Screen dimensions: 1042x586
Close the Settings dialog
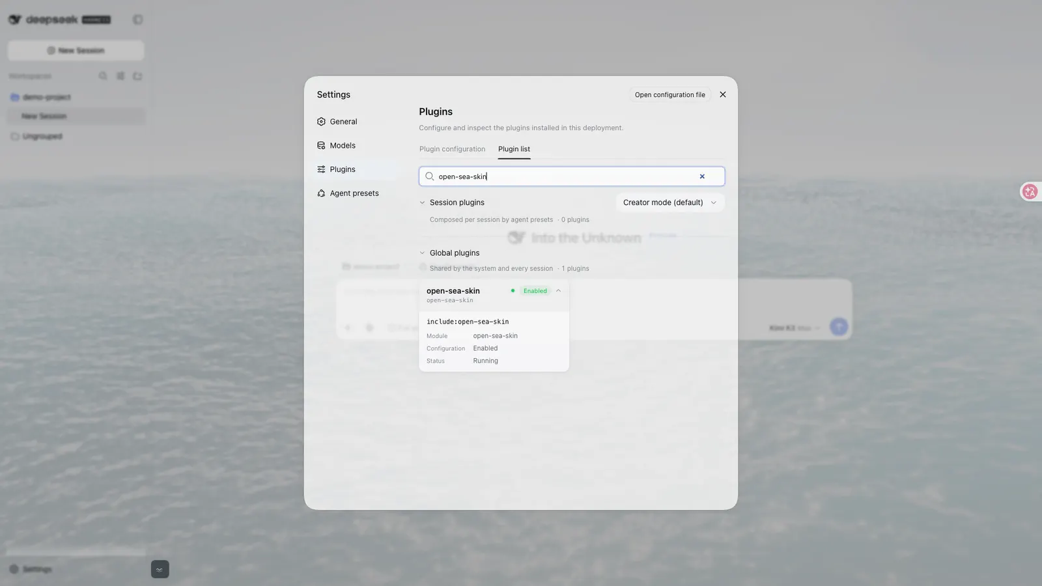pos(722,94)
